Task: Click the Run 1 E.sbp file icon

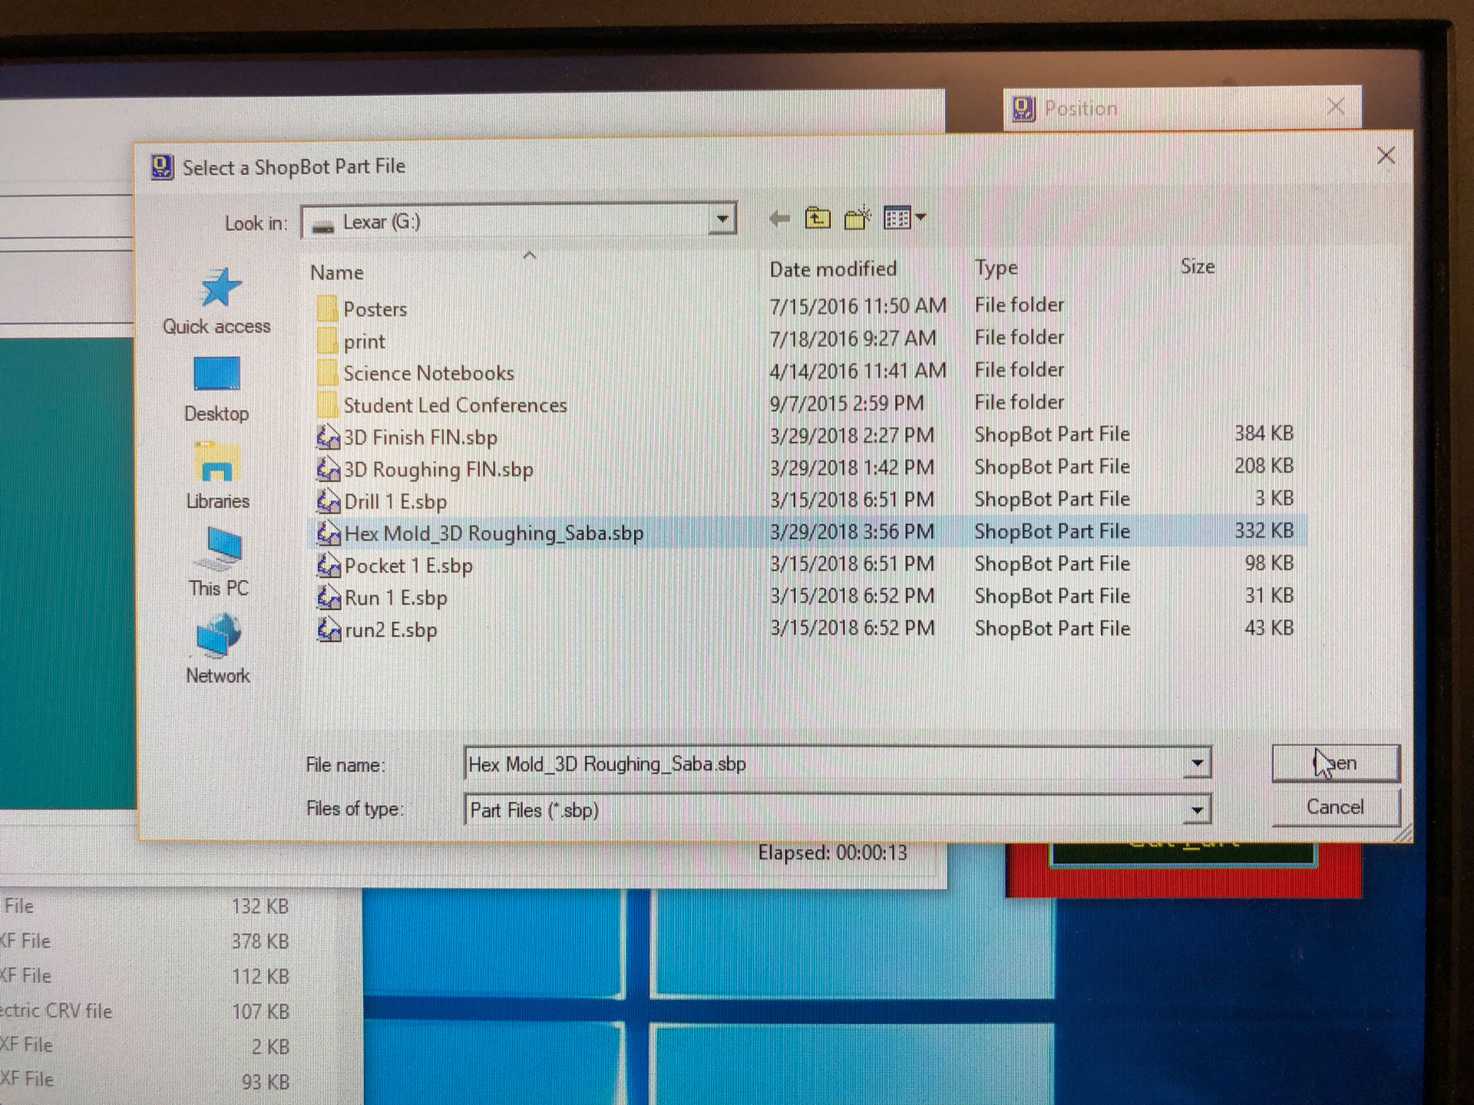Action: pos(329,597)
